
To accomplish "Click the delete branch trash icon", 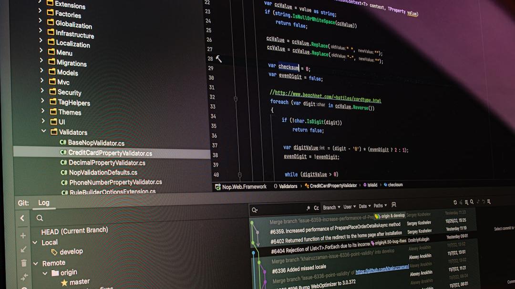I will pos(24,262).
